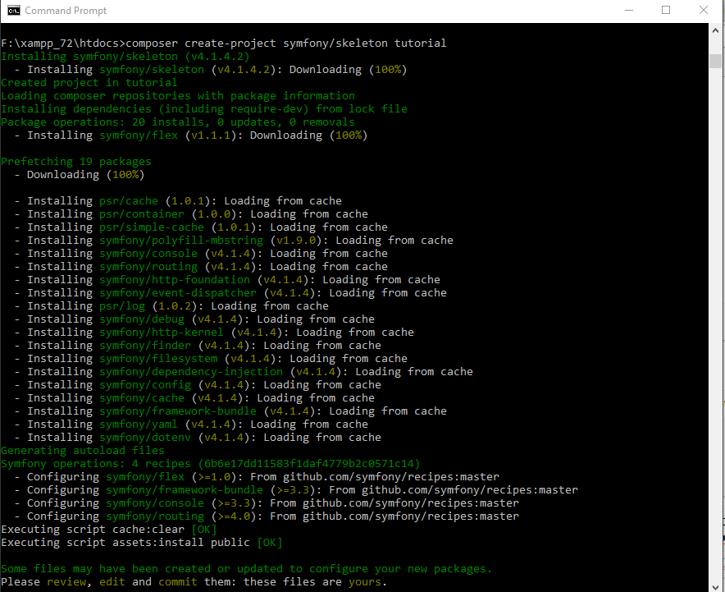
Task: Click the vertical scrollbar thumb
Action: [716, 61]
